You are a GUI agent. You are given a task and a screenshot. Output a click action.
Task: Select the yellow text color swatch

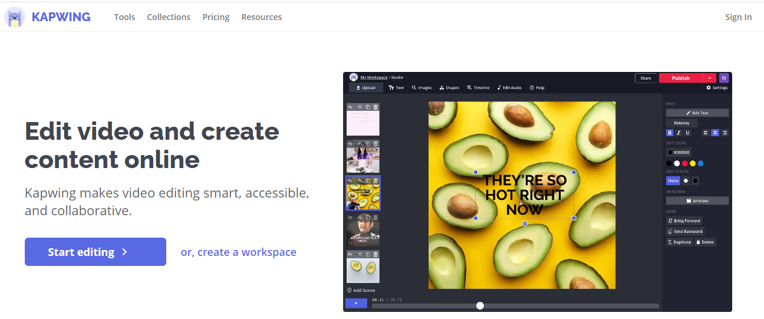(693, 163)
